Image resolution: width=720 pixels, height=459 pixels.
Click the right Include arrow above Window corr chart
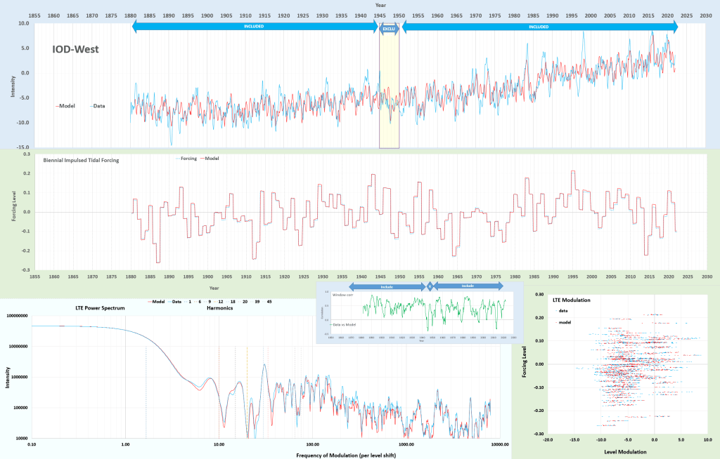pos(468,286)
